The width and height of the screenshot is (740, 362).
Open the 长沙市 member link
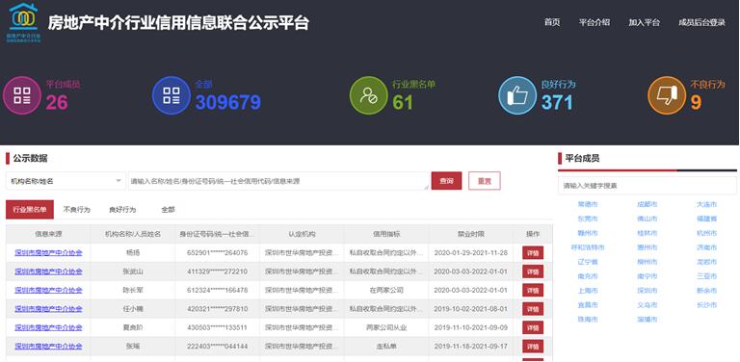[706, 305]
